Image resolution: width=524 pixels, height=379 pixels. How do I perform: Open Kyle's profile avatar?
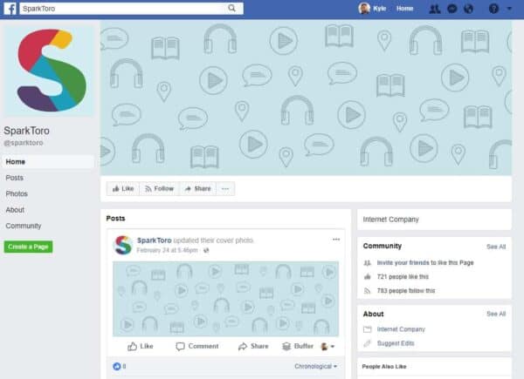tap(364, 9)
